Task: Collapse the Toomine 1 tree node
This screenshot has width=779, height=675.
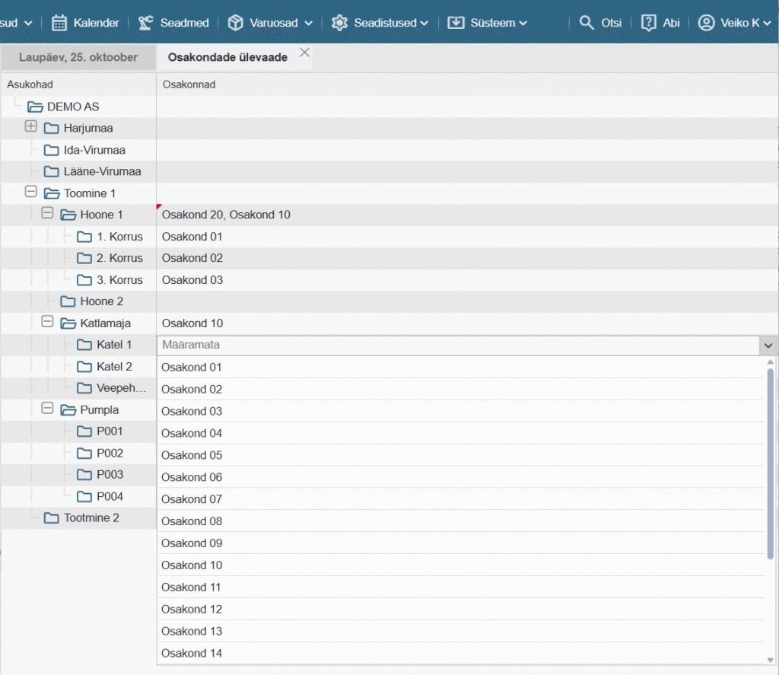Action: click(x=31, y=193)
